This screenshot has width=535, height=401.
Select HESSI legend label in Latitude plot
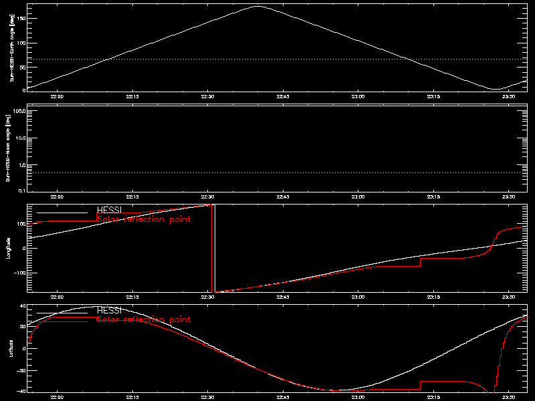point(109,310)
